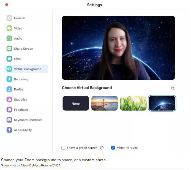Open Video settings camera icon
This screenshot has width=191, height=170.
click(9, 28)
